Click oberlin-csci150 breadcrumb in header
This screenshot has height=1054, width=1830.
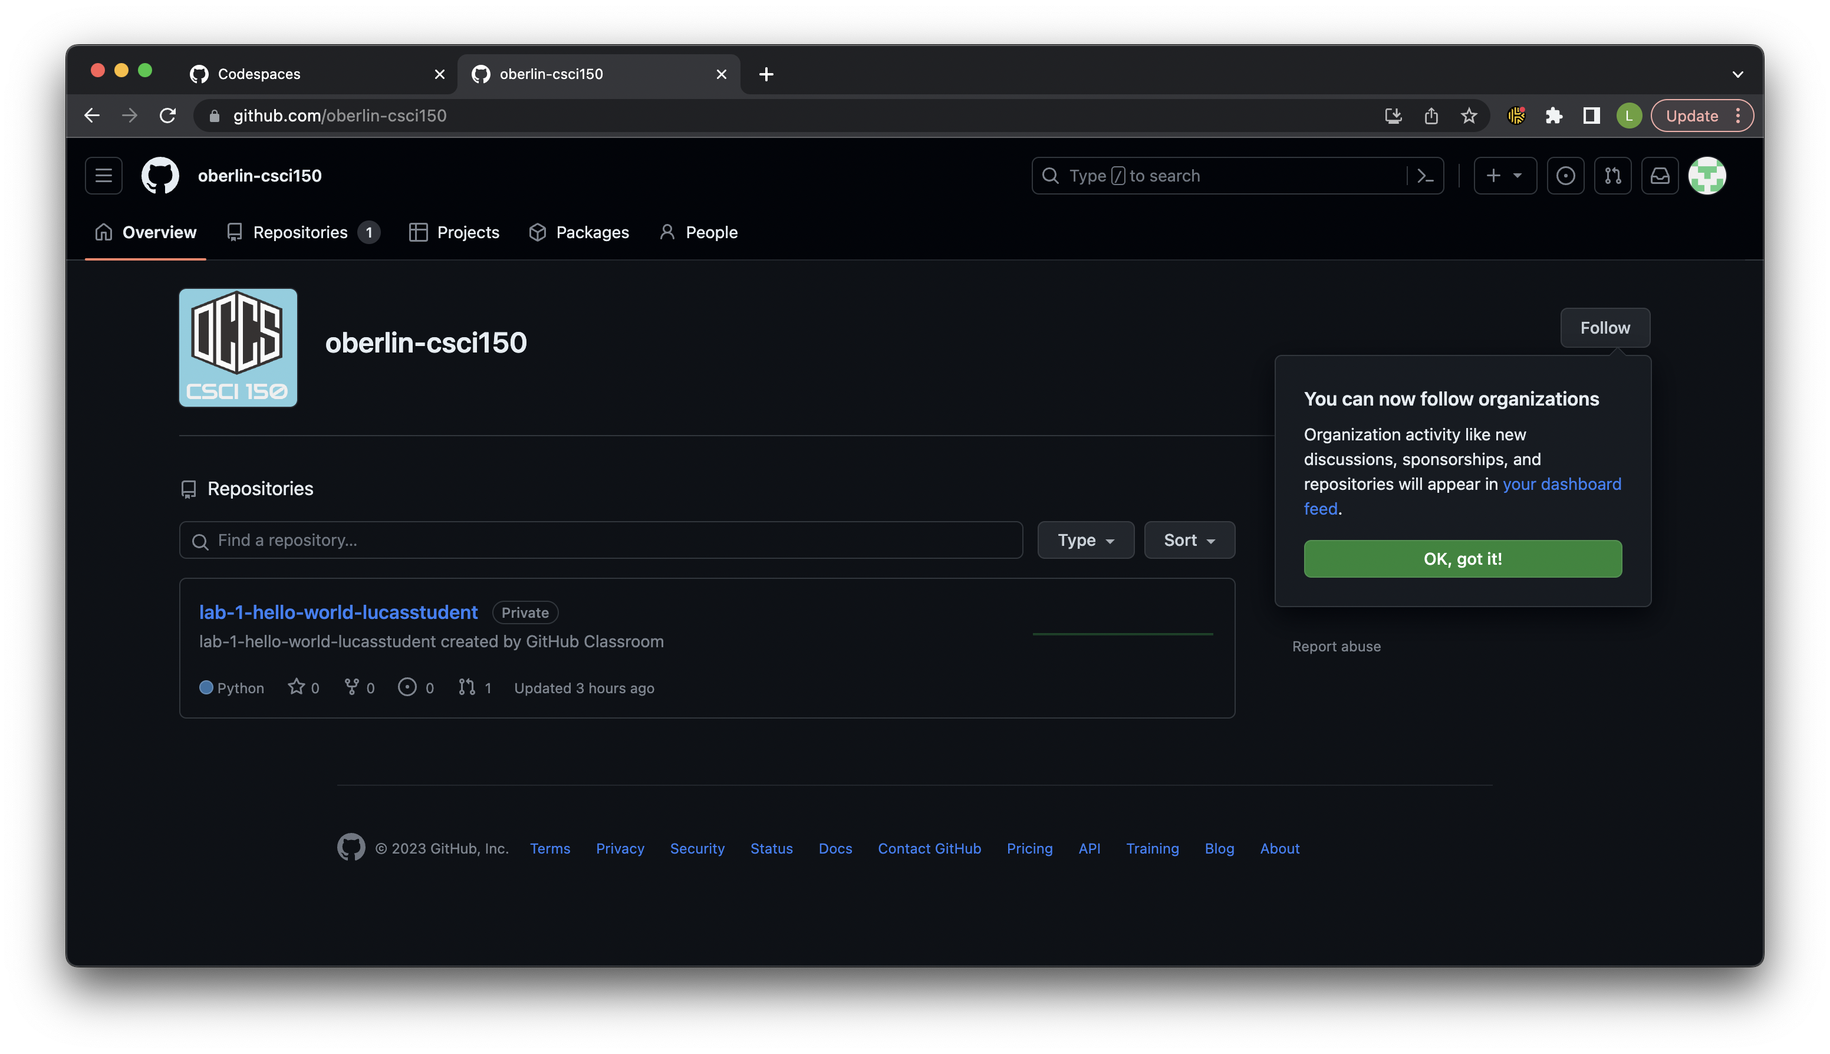click(260, 176)
